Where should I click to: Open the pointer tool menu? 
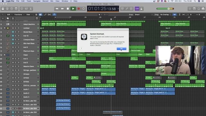100,15
